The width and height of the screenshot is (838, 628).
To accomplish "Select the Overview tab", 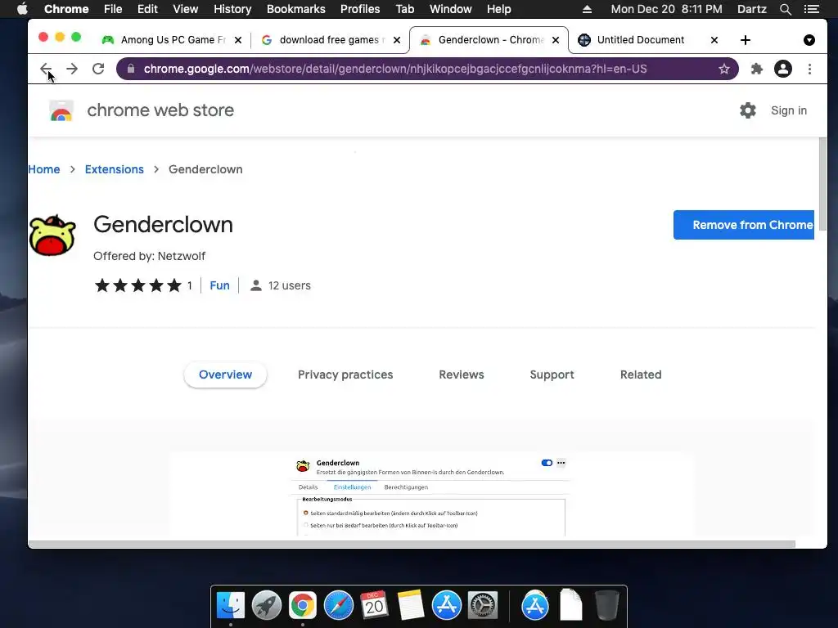I will point(225,375).
